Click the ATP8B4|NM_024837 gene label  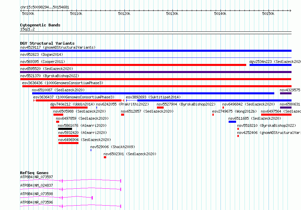(37, 185)
